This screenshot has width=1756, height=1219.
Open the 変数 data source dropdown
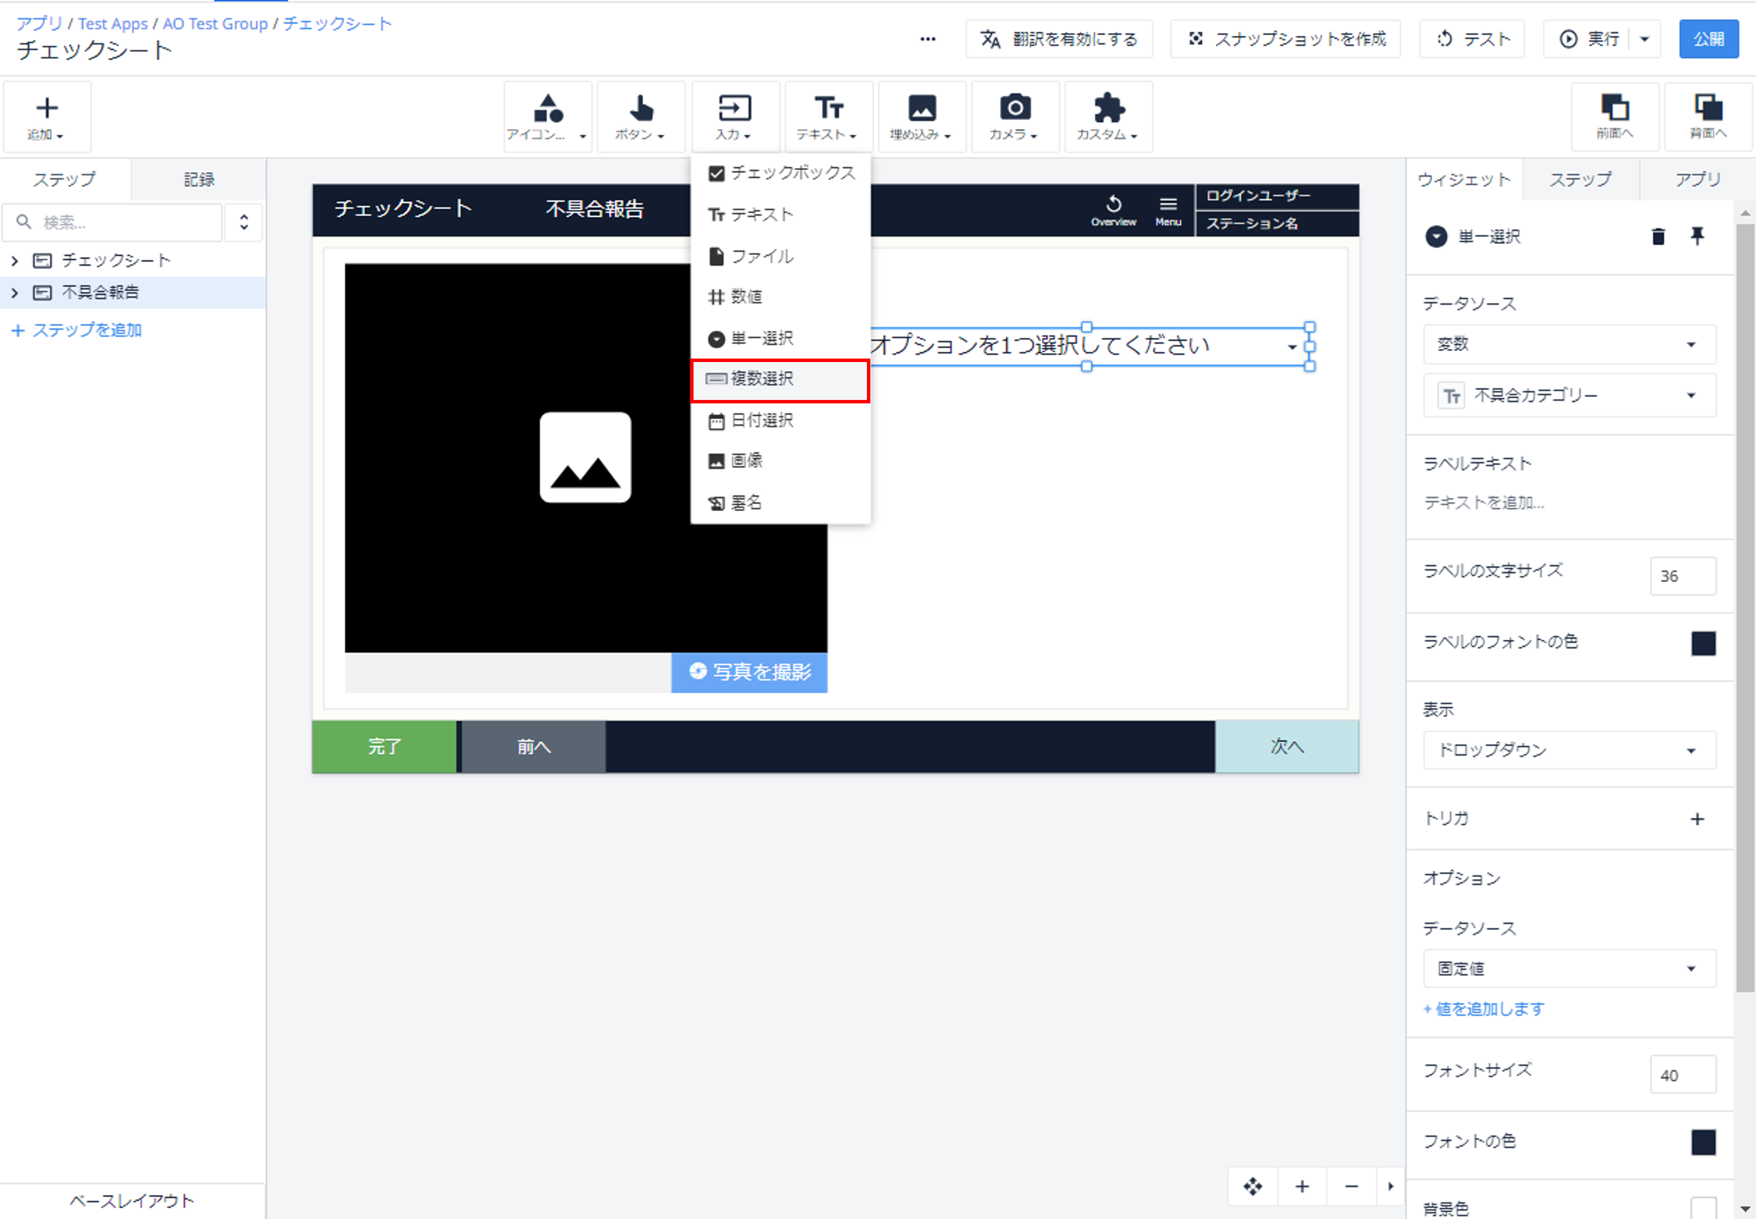1569,344
